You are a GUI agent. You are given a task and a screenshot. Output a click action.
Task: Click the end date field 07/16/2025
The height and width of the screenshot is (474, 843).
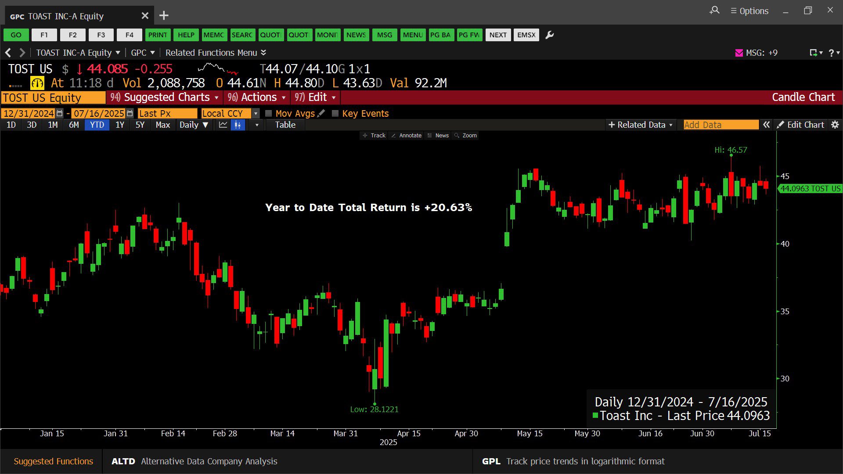98,113
